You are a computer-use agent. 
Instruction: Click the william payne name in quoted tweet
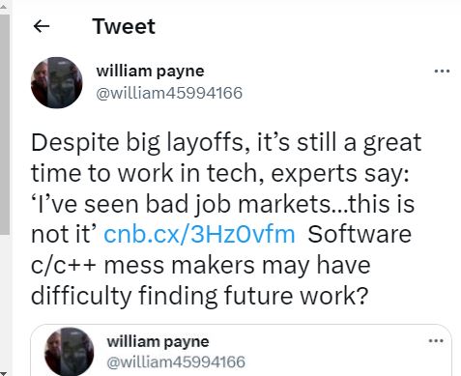coord(158,341)
